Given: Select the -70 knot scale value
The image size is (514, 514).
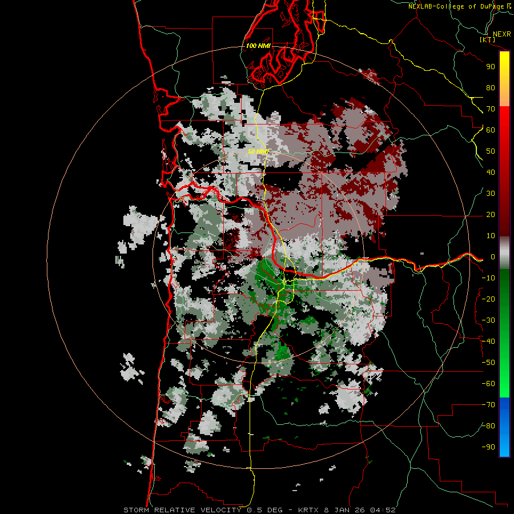Looking at the screenshot, I should click(x=488, y=405).
